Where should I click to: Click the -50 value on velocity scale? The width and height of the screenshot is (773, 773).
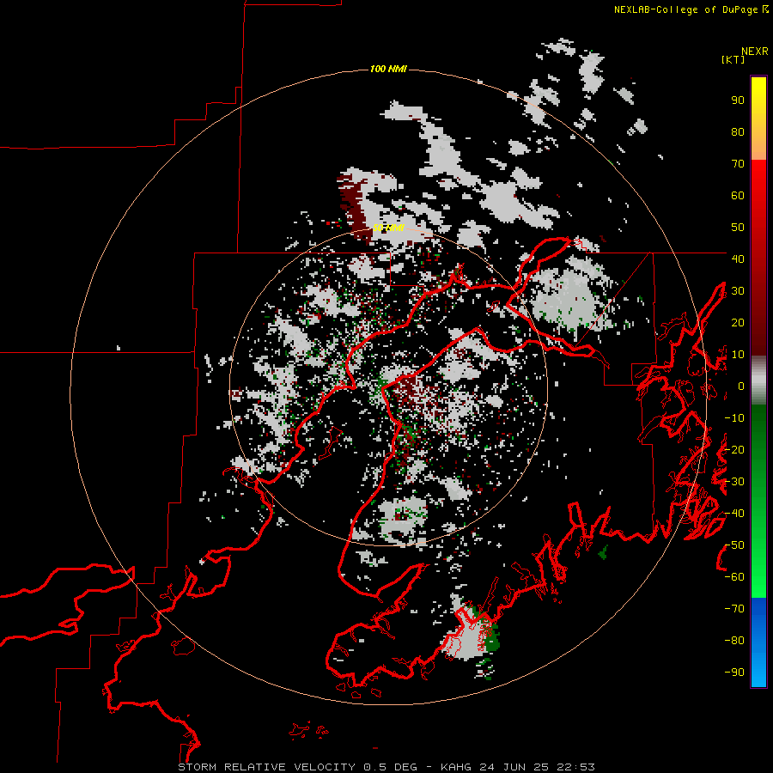pos(734,545)
